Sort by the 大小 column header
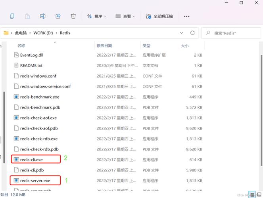Viewport: 263px width, 198px height. (x=185, y=46)
